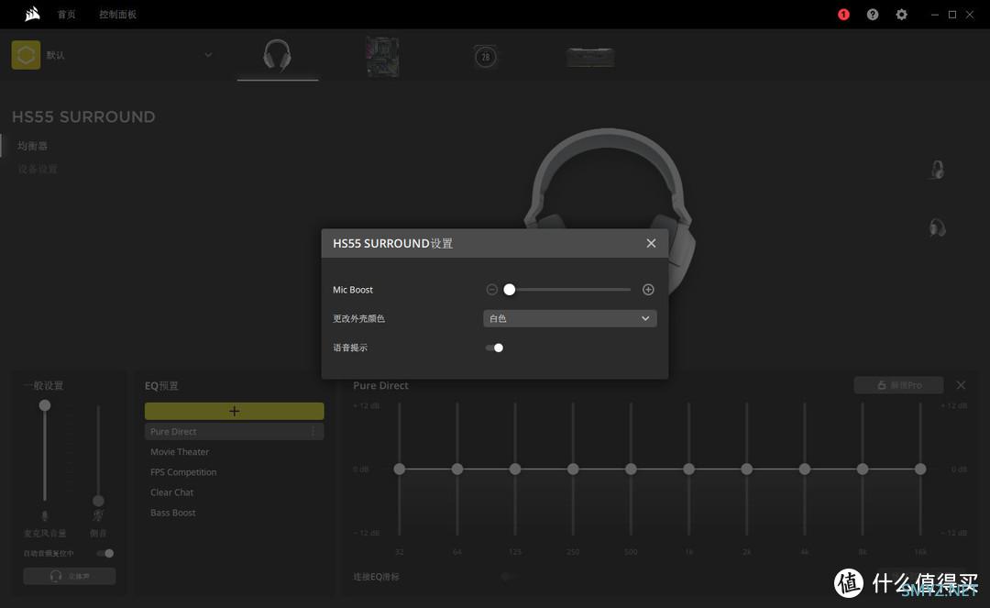This screenshot has height=608, width=990.
Task: Toggle the switch below the microphone sliders
Action: (x=105, y=554)
